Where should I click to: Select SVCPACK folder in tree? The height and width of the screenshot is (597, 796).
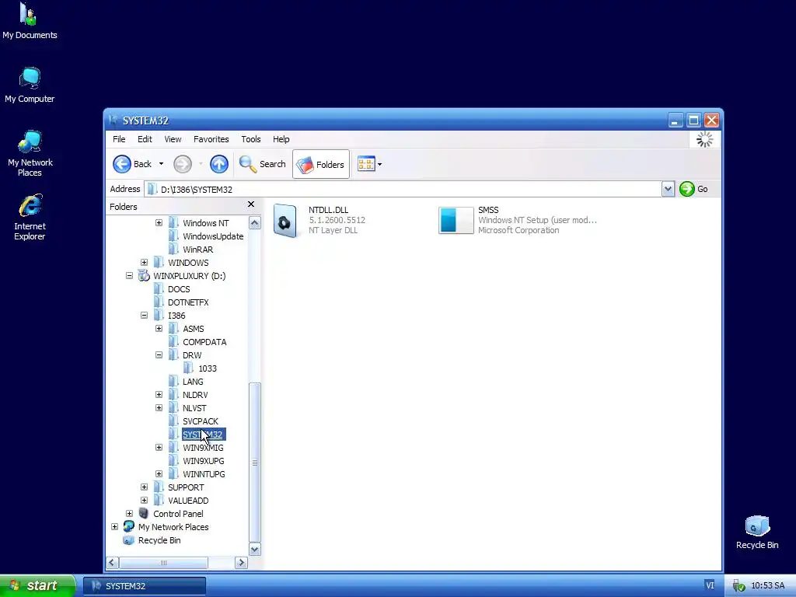201,421
